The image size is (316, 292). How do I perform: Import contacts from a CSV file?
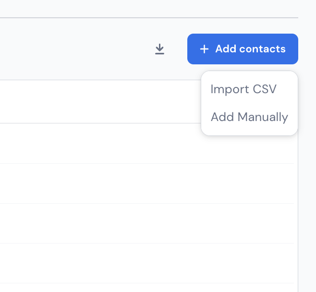pos(243,89)
